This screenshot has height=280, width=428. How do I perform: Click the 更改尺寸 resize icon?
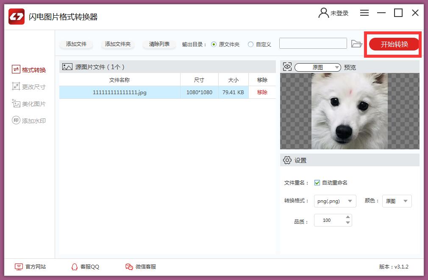click(16, 86)
